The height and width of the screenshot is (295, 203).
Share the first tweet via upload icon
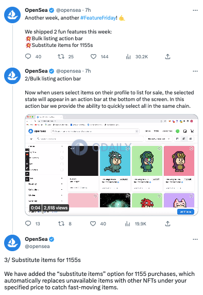[x=167, y=56]
